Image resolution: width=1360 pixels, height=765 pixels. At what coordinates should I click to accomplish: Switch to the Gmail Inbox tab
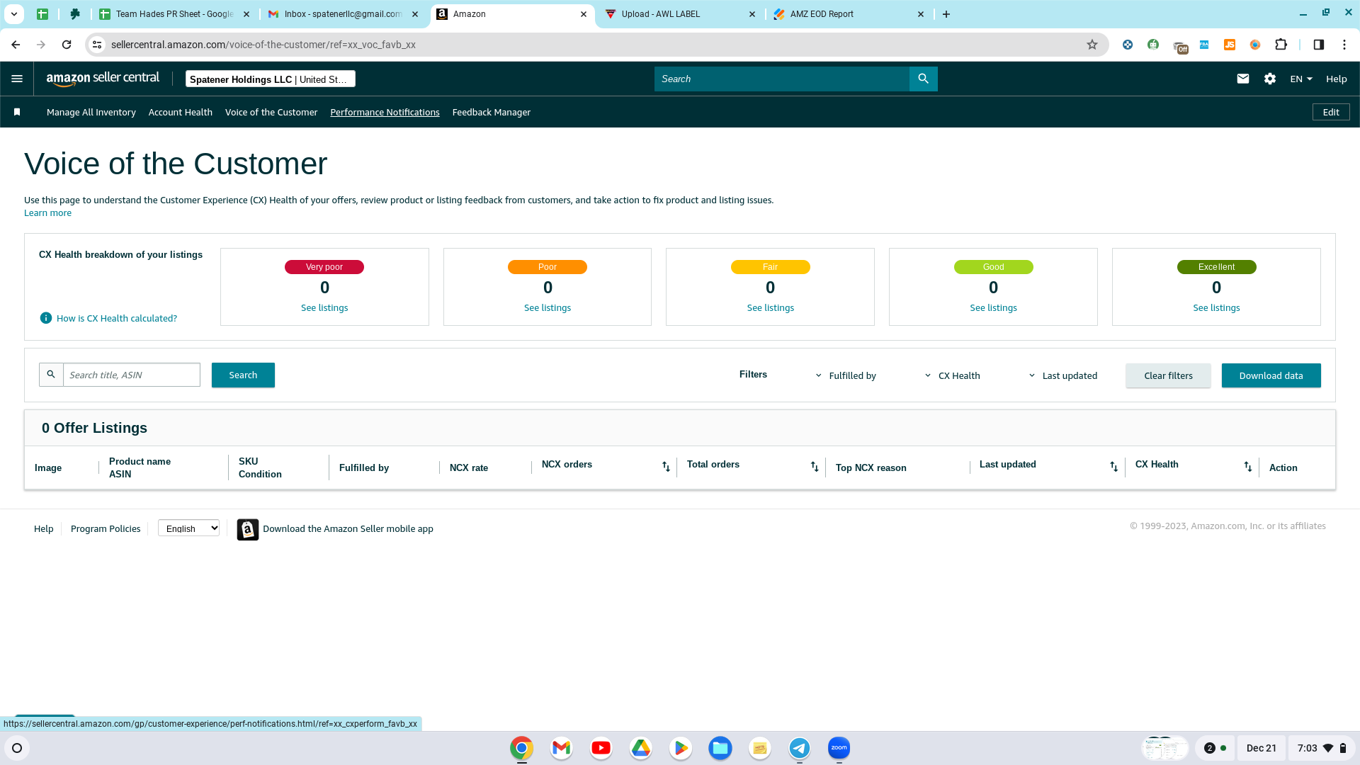[x=343, y=14]
